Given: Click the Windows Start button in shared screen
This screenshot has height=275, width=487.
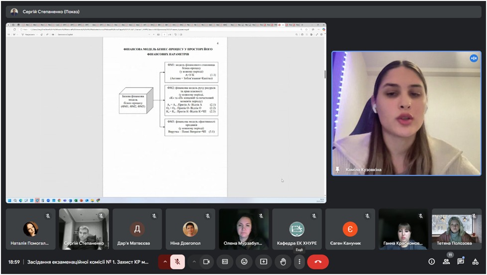Looking at the screenshot, I should 9,200.
